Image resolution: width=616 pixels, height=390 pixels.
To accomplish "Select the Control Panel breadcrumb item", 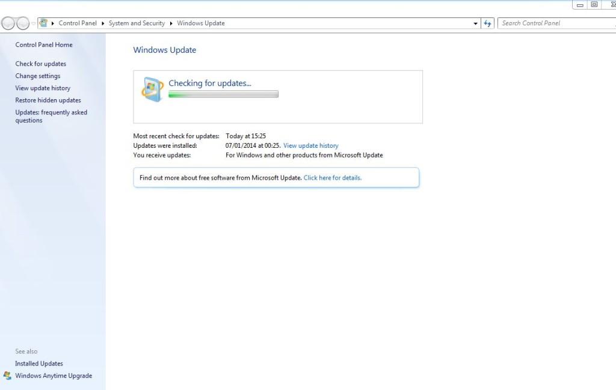I will click(x=78, y=23).
